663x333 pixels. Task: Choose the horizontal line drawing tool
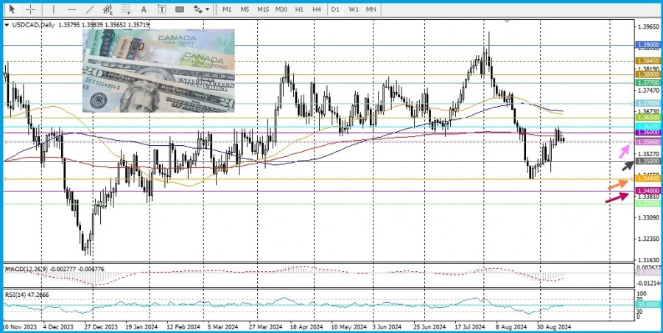tap(71, 10)
